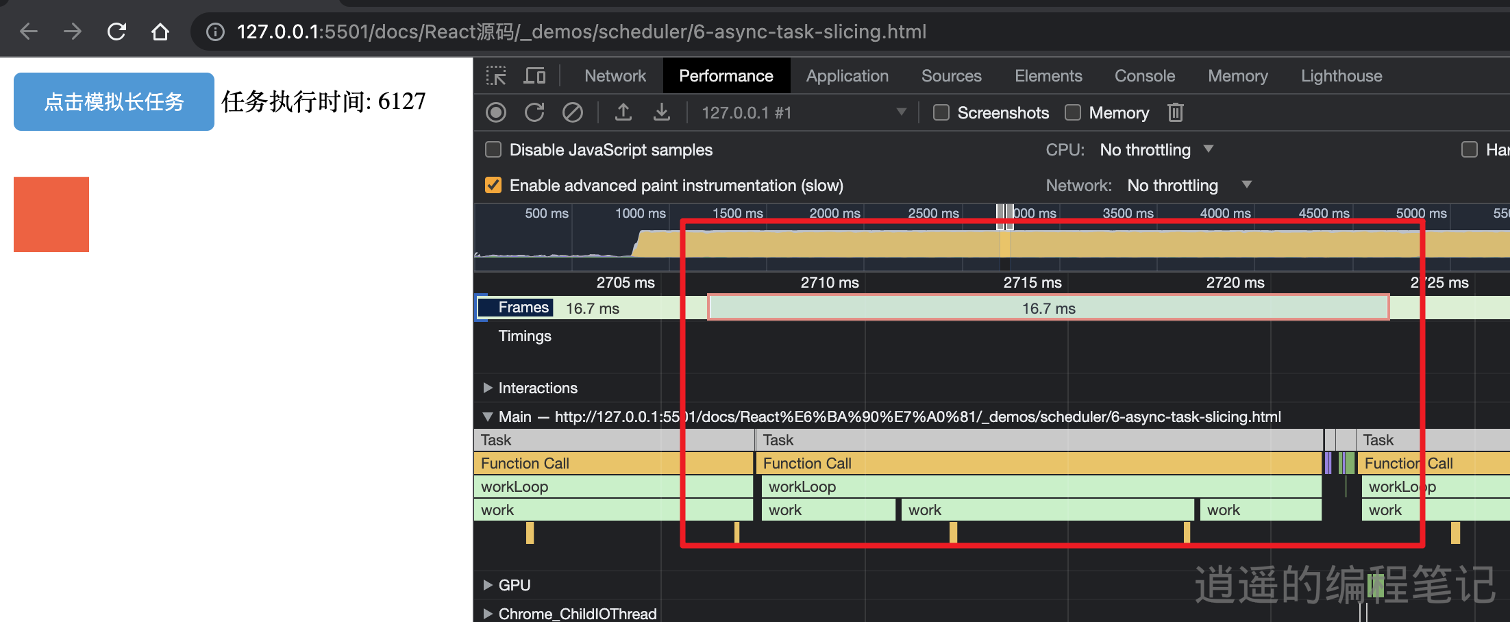Screen dimensions: 1510x622
Task: Collapse the Main thread track
Action: [x=488, y=416]
